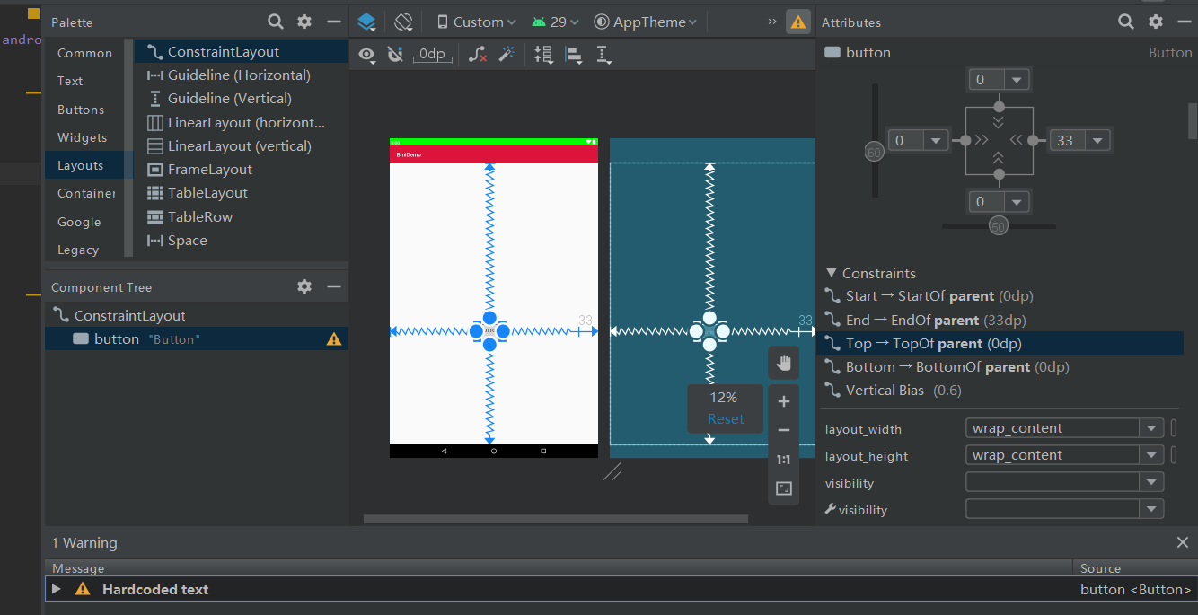Show more toolbar options chevrons

point(772,22)
